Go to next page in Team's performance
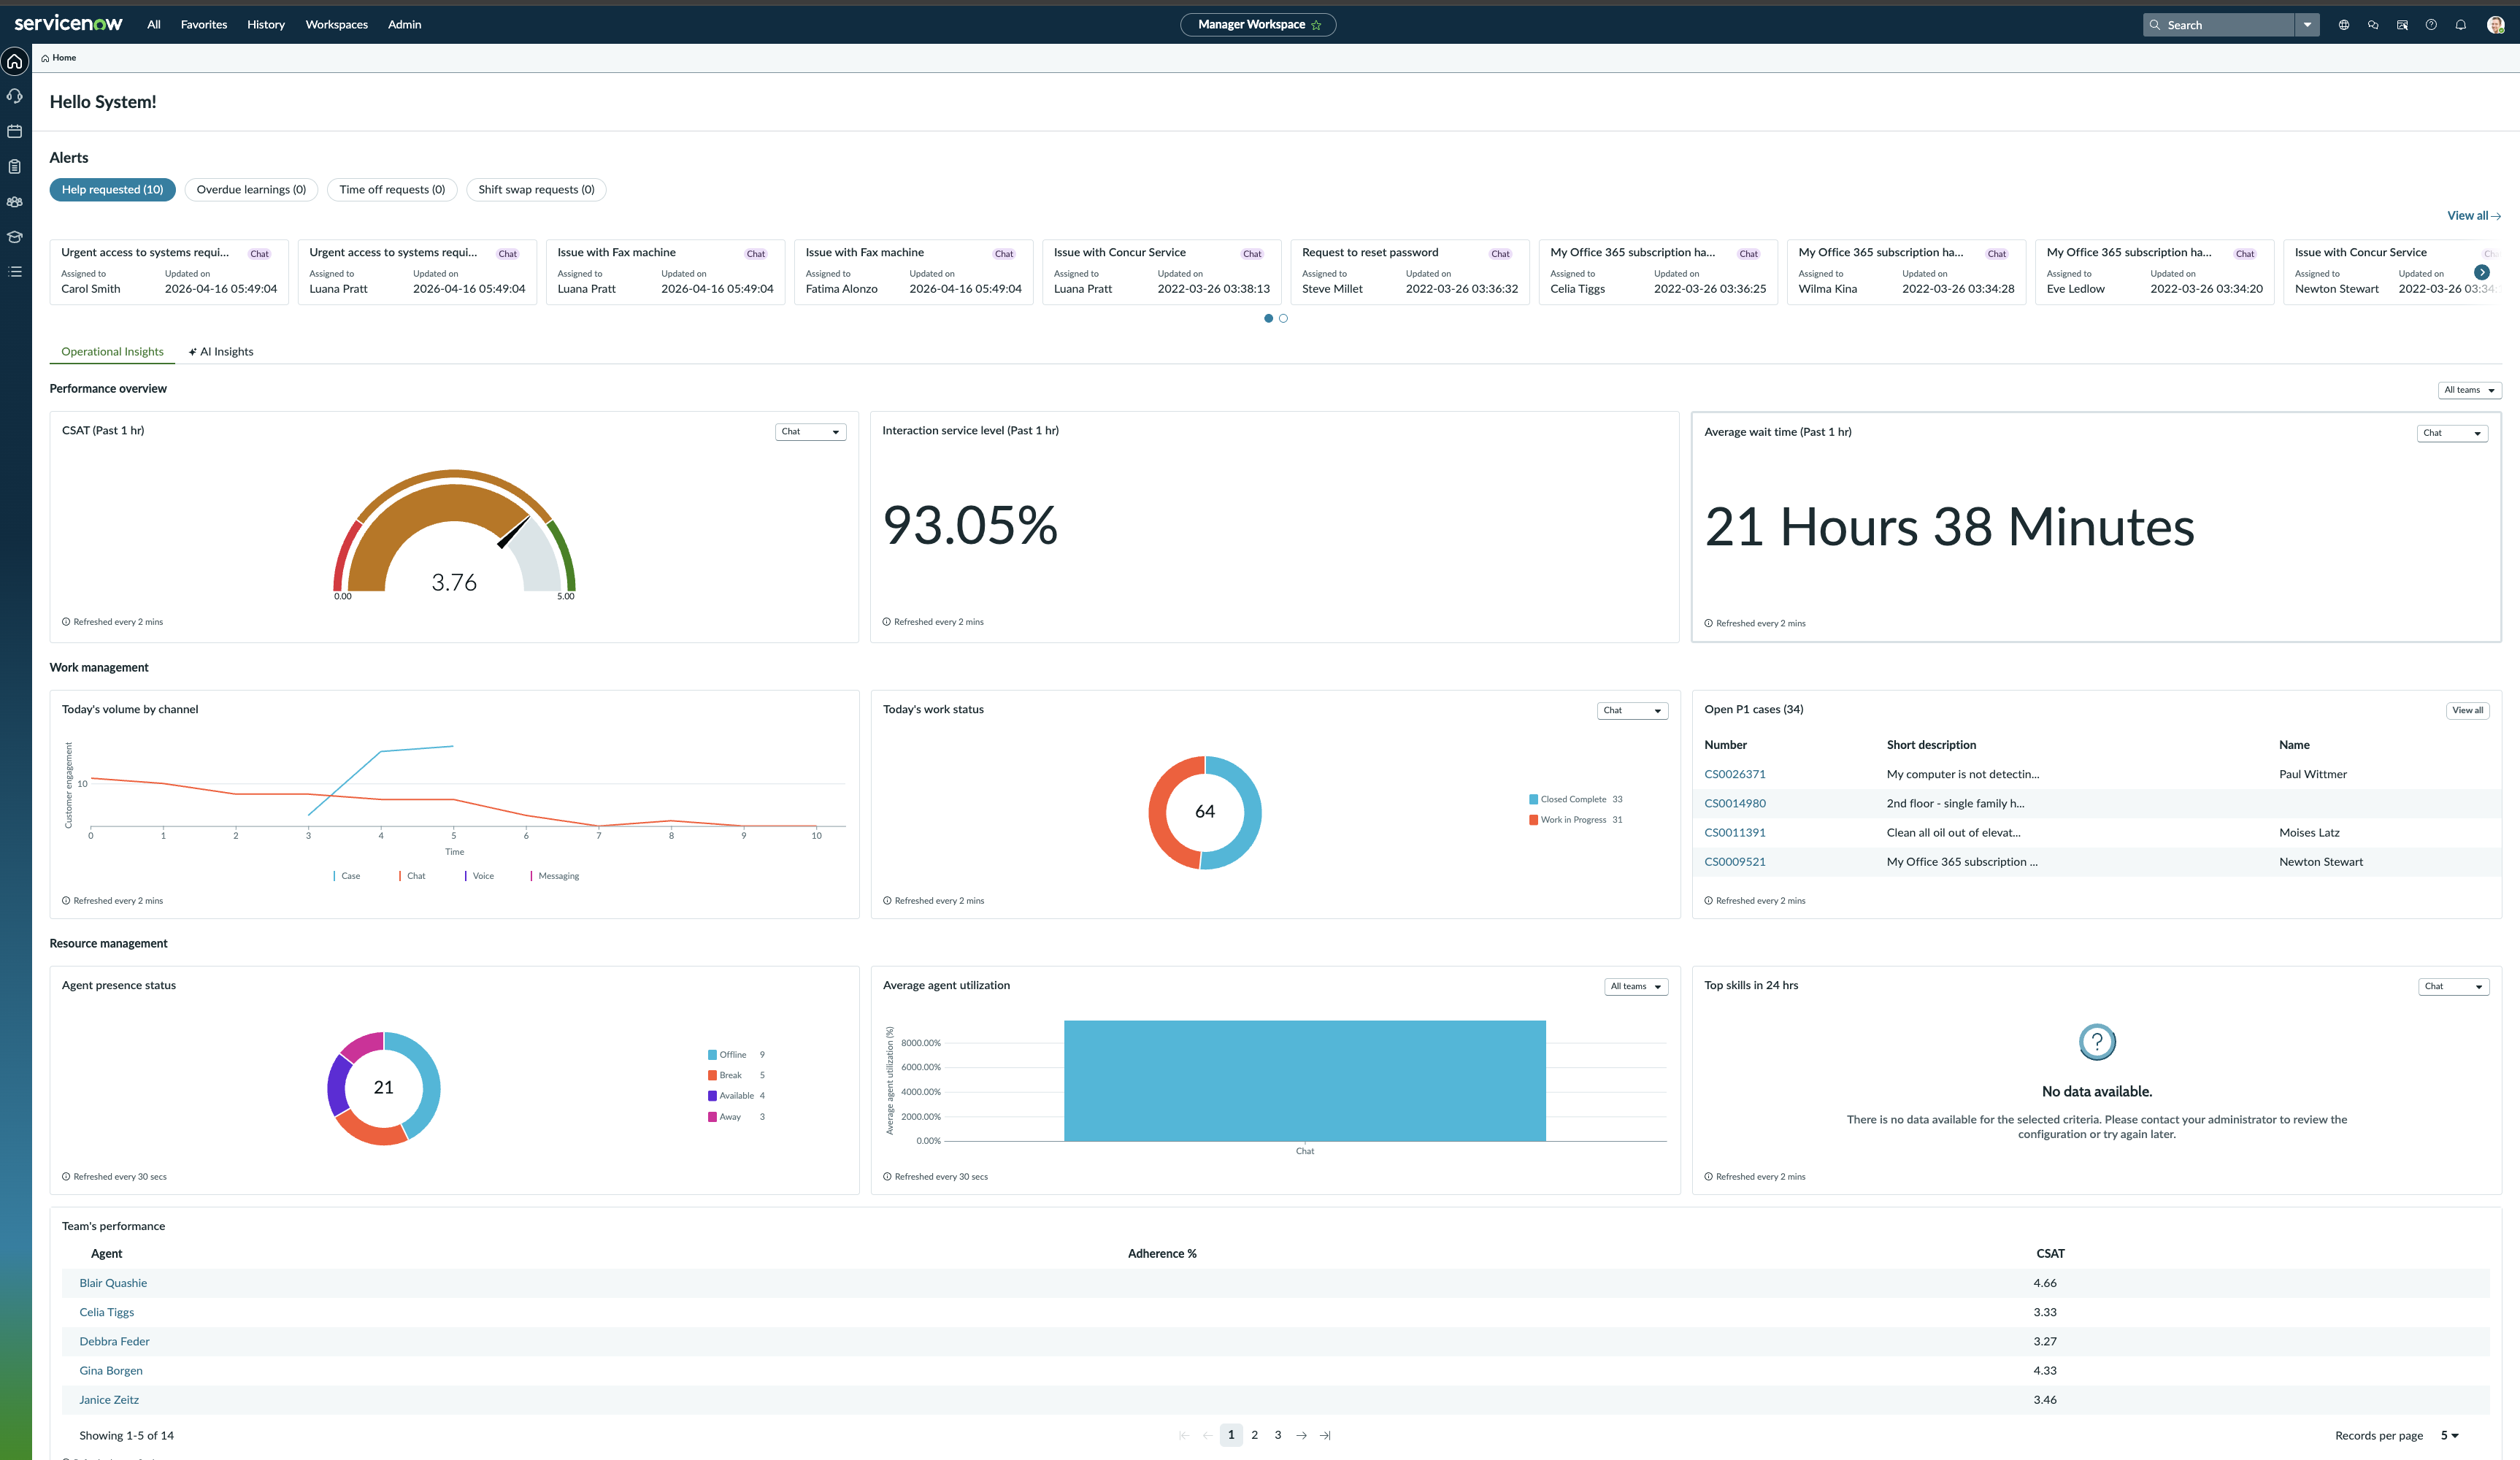This screenshot has width=2520, height=1460. (x=1301, y=1435)
